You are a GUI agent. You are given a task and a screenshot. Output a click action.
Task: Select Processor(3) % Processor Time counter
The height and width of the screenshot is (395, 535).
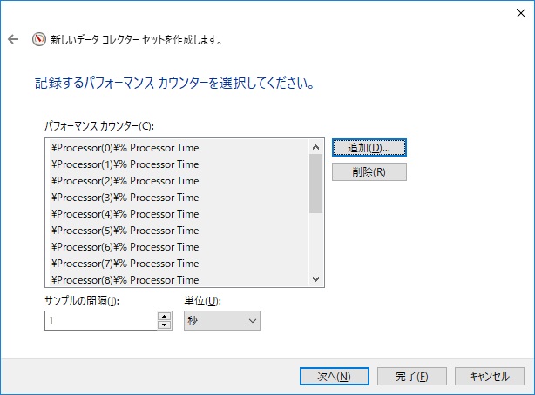(x=125, y=197)
